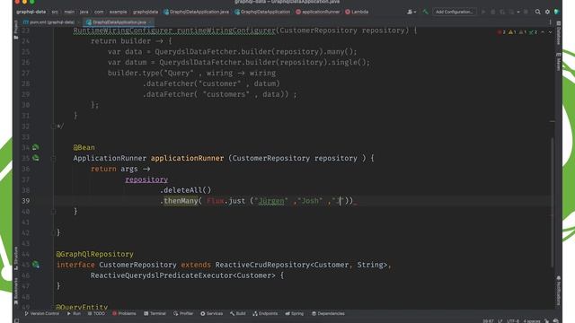This screenshot has height=323, width=575.
Task: Click graphql-data project breadcrumb
Action: click(x=31, y=12)
